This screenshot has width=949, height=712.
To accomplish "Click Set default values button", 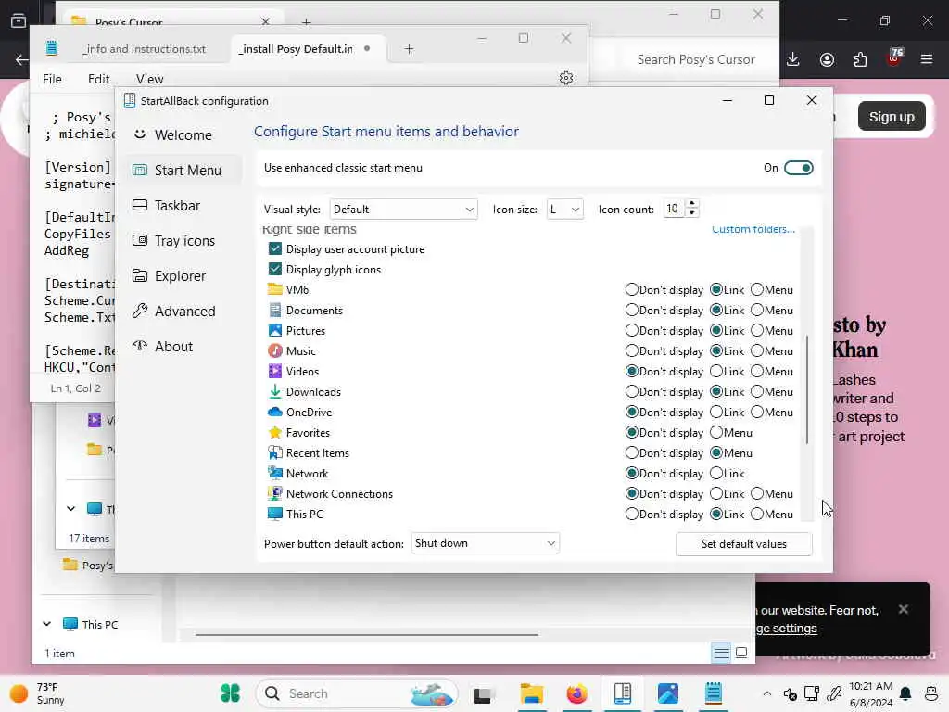I will [744, 543].
